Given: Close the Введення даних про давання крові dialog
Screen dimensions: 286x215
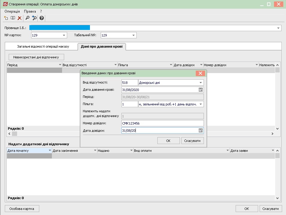Looking at the screenshot, I should click(200, 73).
